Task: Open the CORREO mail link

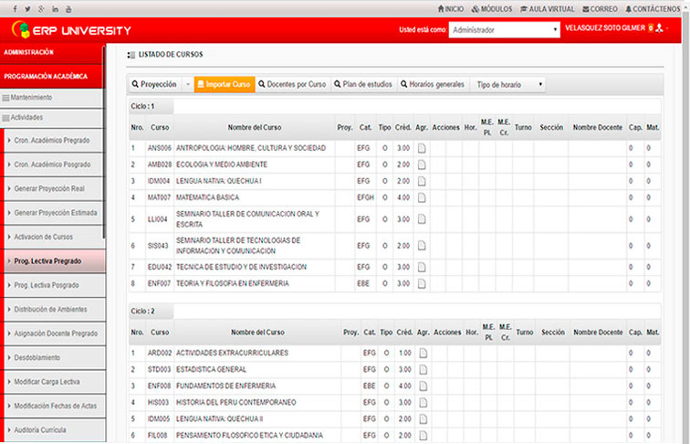Action: tap(601, 9)
